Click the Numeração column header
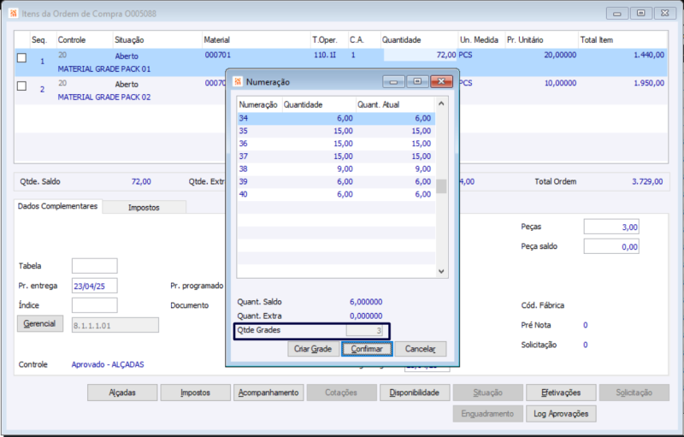The image size is (684, 437). (258, 104)
